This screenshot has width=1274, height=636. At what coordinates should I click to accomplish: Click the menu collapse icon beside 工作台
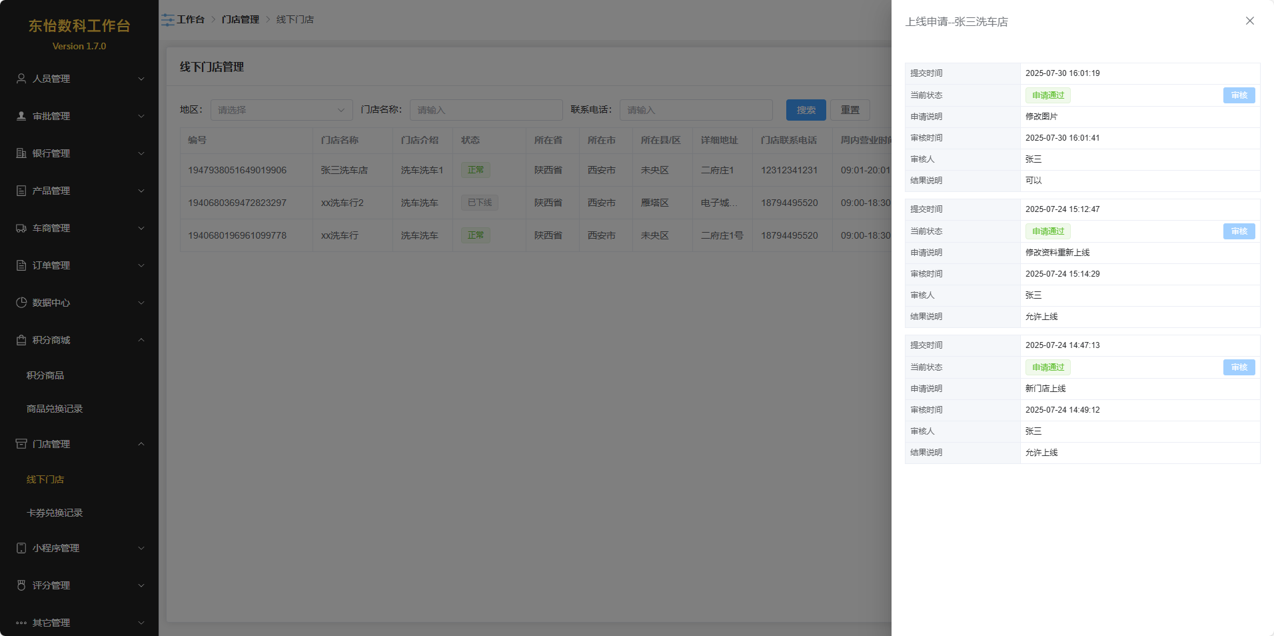point(168,20)
